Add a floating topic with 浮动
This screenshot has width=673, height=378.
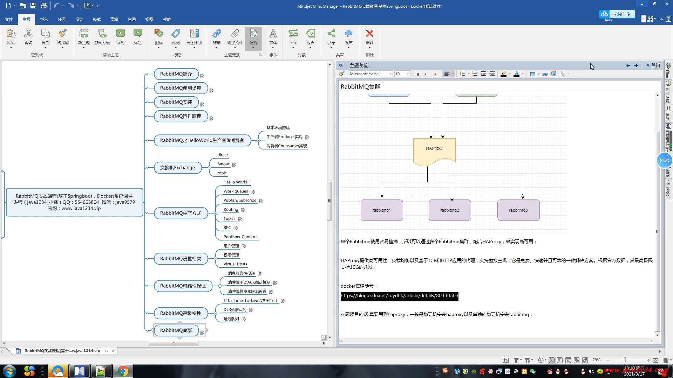tap(121, 37)
